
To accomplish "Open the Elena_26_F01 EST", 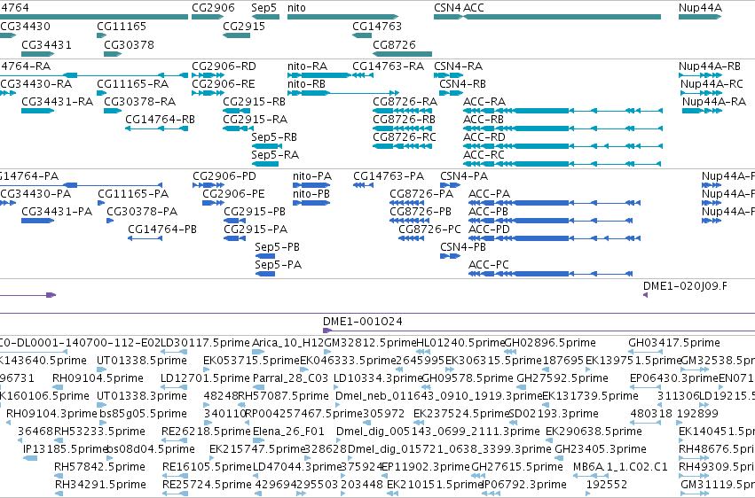I will [x=288, y=432].
